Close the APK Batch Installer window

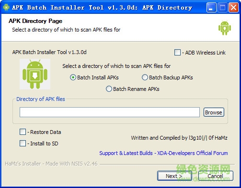(x=233, y=8)
